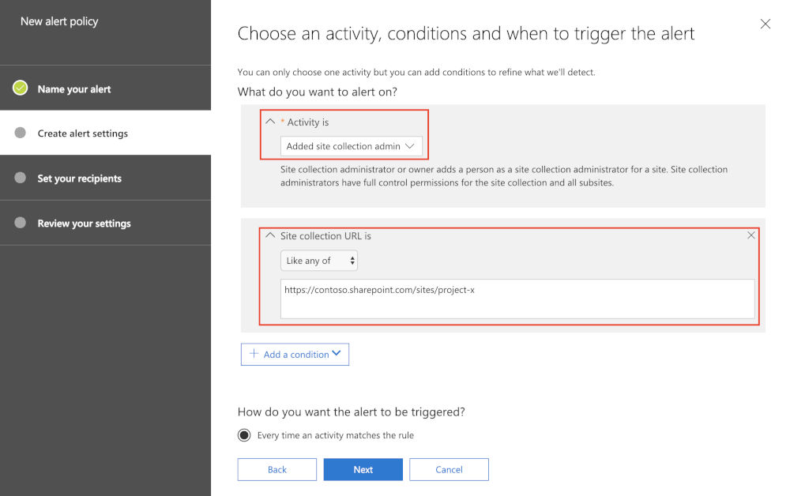
Task: Open the Add a condition dropdown chevron
Action: point(336,354)
